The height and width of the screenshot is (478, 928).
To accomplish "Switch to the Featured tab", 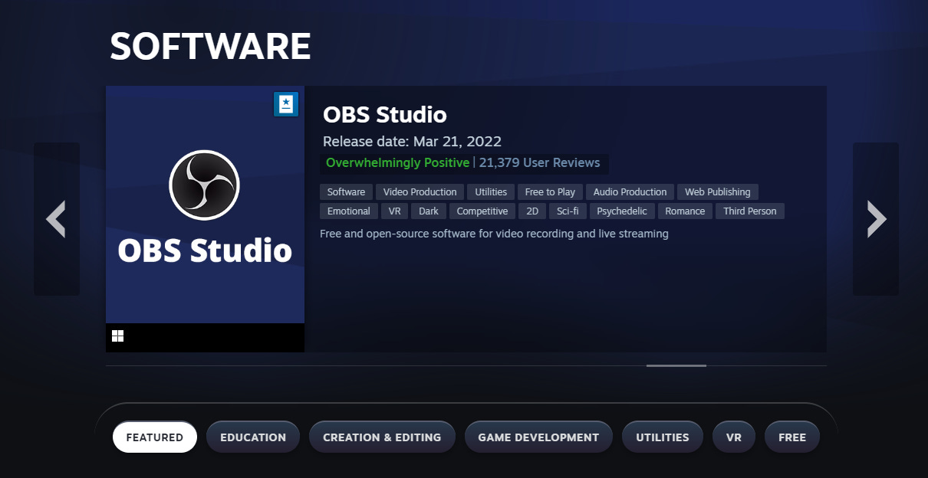I will pos(155,437).
